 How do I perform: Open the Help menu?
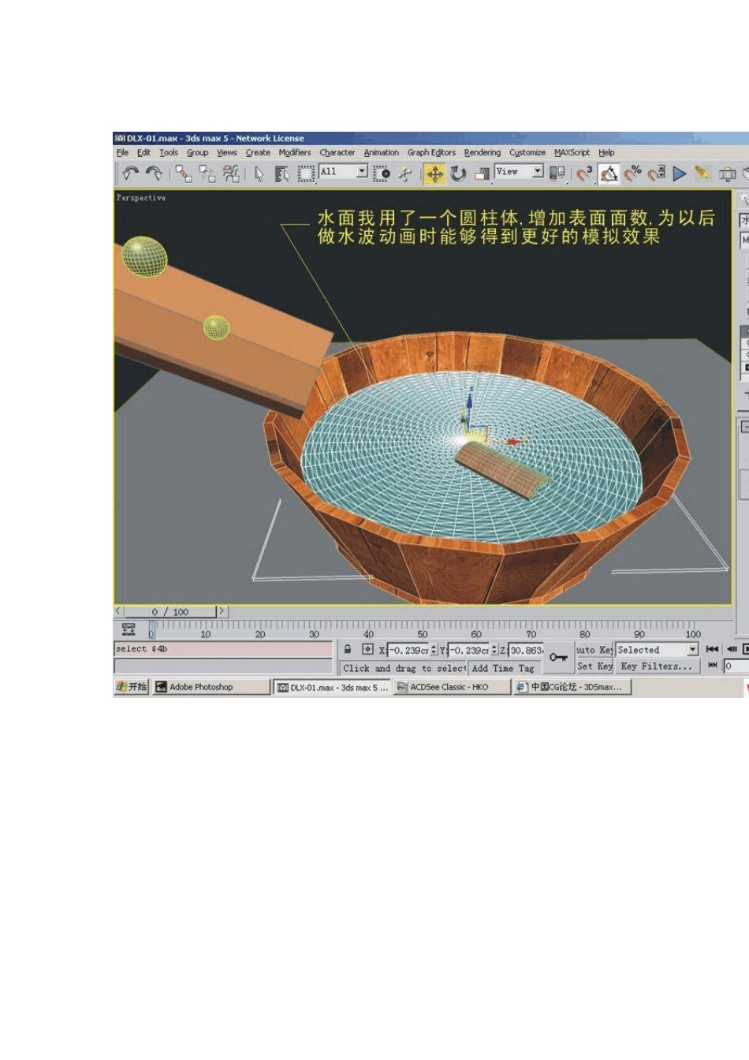606,152
